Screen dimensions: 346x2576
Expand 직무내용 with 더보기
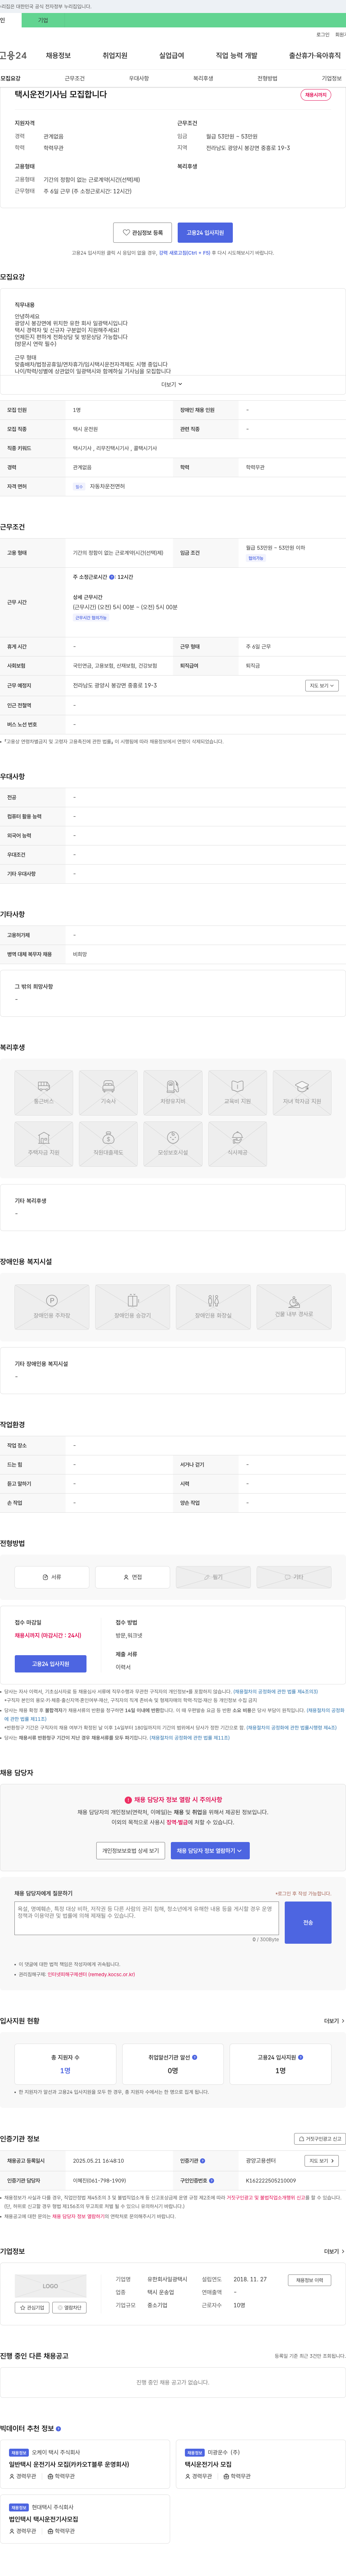click(172, 384)
